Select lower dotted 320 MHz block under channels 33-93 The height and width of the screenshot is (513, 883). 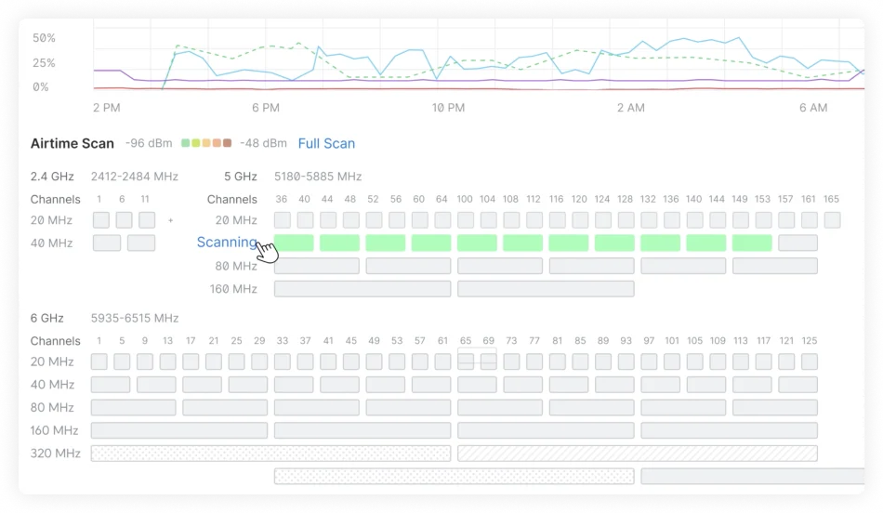point(455,477)
